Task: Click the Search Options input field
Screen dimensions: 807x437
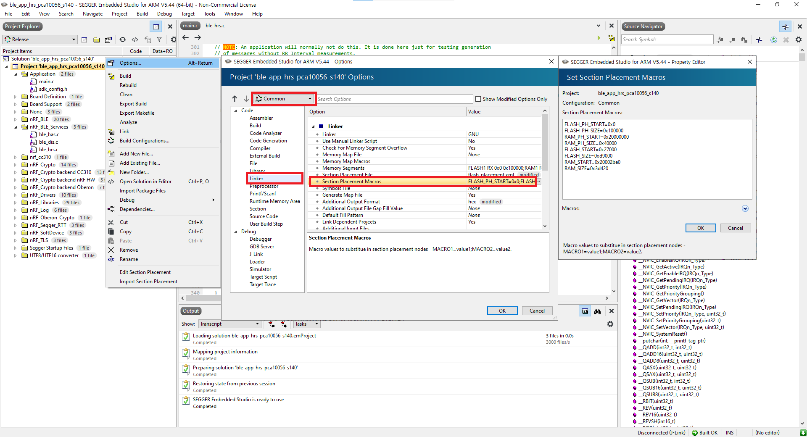Action: [395, 99]
